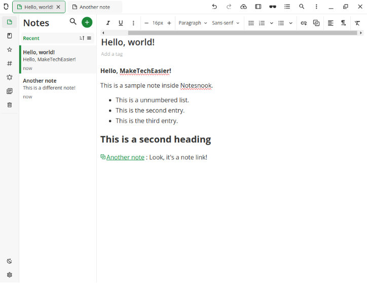Open the text alignment tool
Screen dimensions: 367x283
(x=331, y=23)
